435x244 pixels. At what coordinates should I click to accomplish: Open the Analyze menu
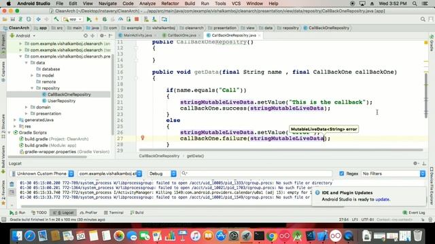click(x=147, y=3)
